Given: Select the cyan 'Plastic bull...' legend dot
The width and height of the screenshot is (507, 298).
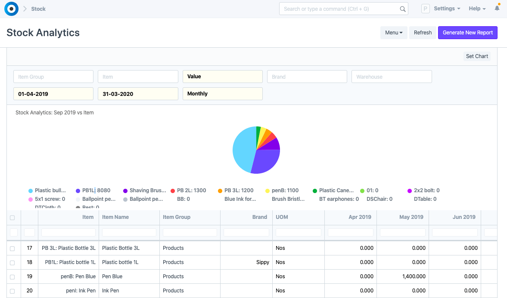Looking at the screenshot, I should pos(30,190).
